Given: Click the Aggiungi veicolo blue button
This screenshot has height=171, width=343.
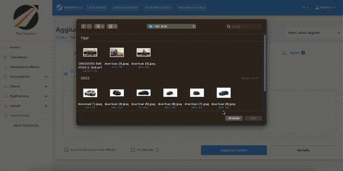Looking at the screenshot, I should 234,150.
